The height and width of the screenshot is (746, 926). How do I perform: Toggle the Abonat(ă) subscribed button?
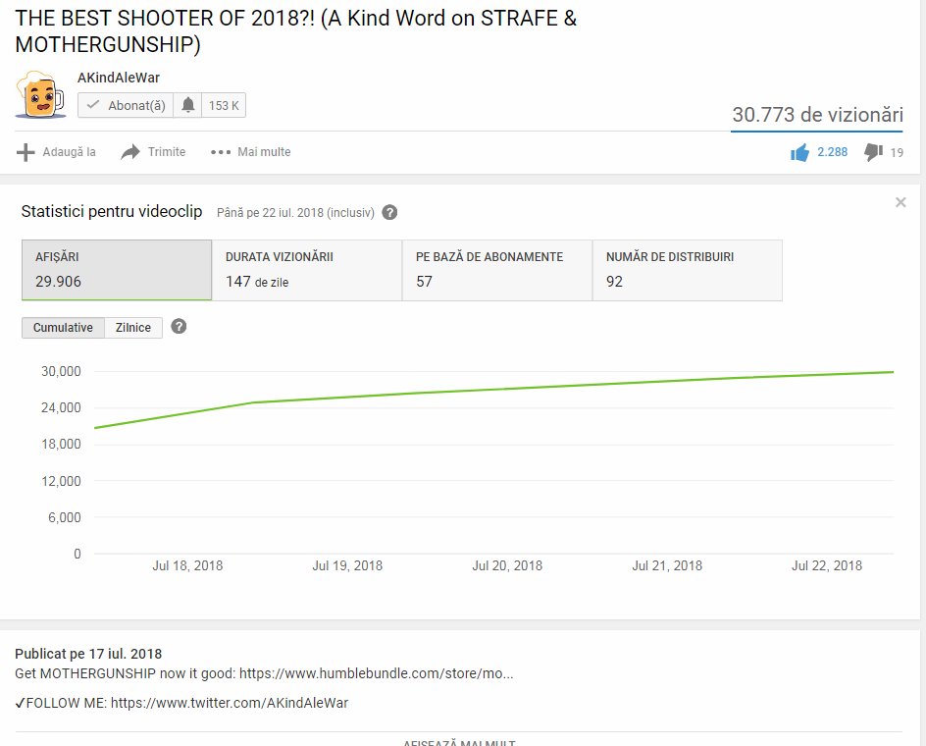click(126, 105)
